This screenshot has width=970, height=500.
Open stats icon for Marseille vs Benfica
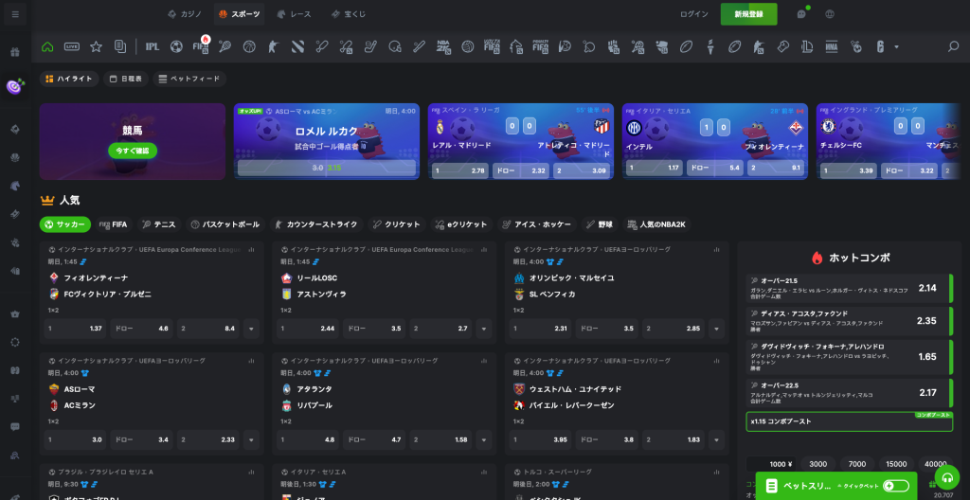[x=716, y=249]
